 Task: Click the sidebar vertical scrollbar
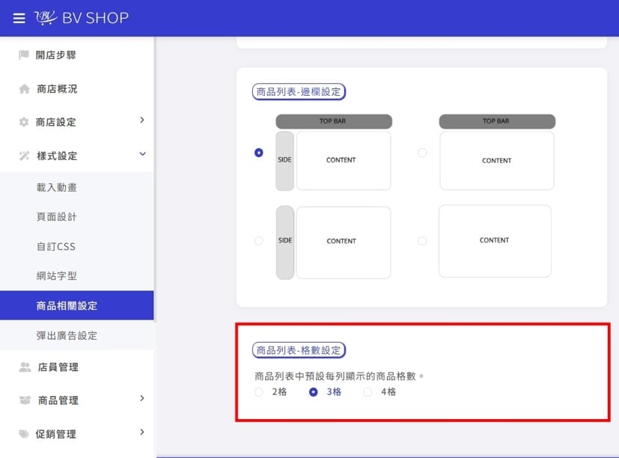pyautogui.click(x=155, y=180)
